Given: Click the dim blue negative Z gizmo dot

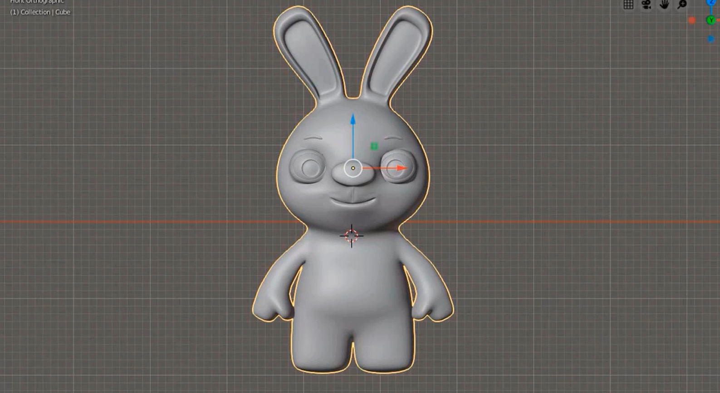Looking at the screenshot, I should [711, 39].
